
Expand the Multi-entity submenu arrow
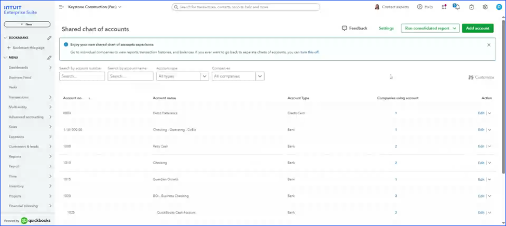[x=50, y=107]
